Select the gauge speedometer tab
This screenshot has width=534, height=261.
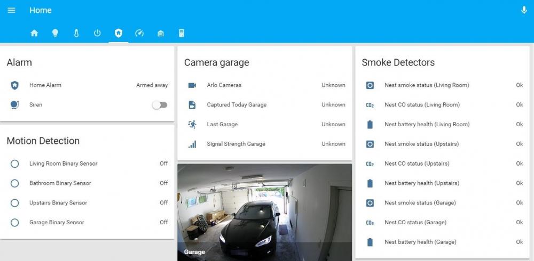139,33
